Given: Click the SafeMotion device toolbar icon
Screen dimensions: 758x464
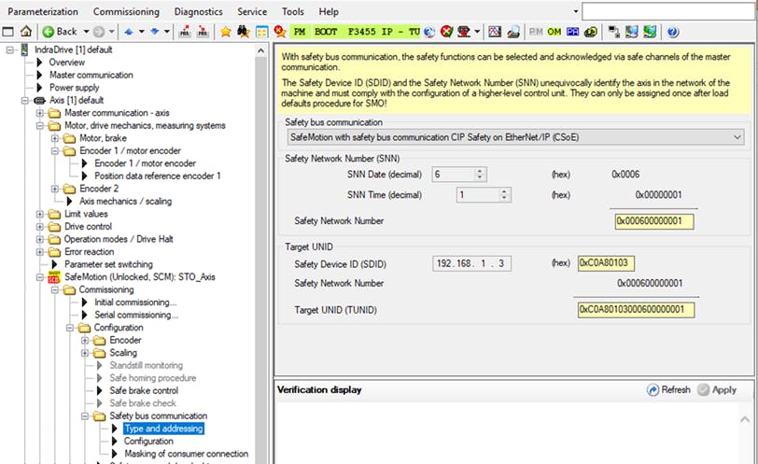Looking at the screenshot, I should [x=464, y=32].
